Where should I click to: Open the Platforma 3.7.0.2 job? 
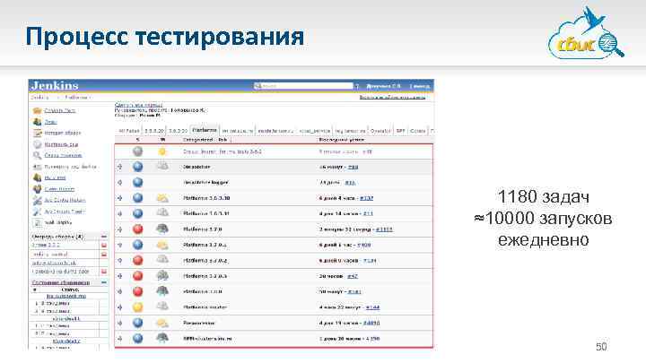coord(205,261)
